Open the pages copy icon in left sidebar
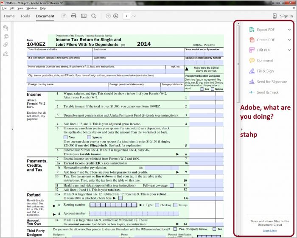The height and width of the screenshot is (238, 297). pos(6,36)
